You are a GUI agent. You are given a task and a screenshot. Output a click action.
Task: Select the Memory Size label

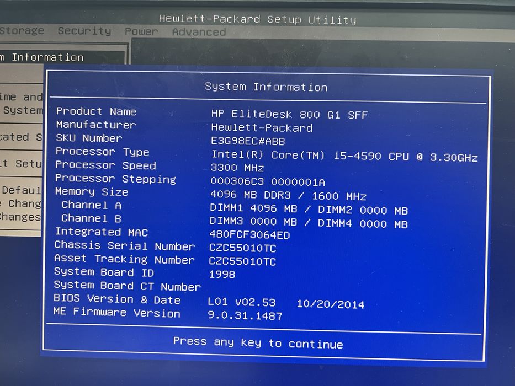pyautogui.click(x=92, y=192)
